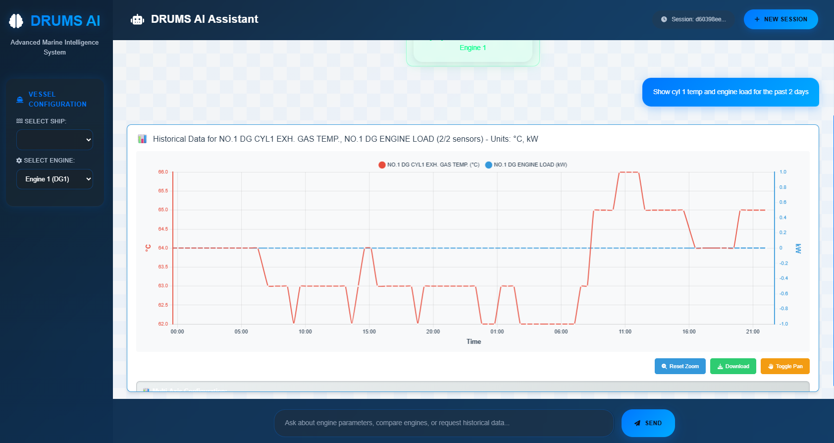Expand the collapsed panel below the chart
The image size is (834, 443).
click(472, 387)
